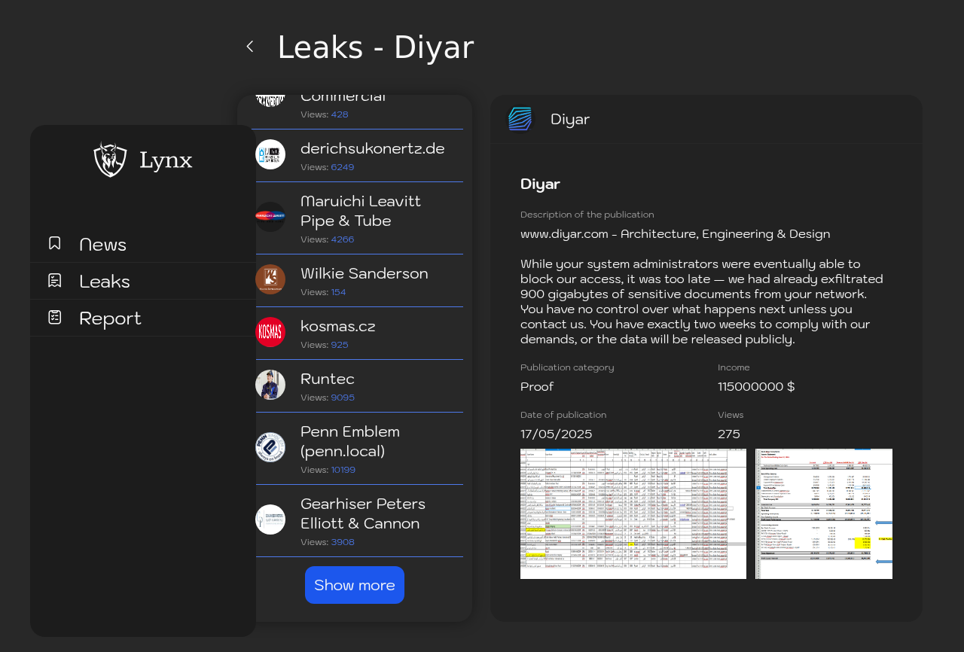
Task: Click the document icon beside Leaks
Action: 54,280
